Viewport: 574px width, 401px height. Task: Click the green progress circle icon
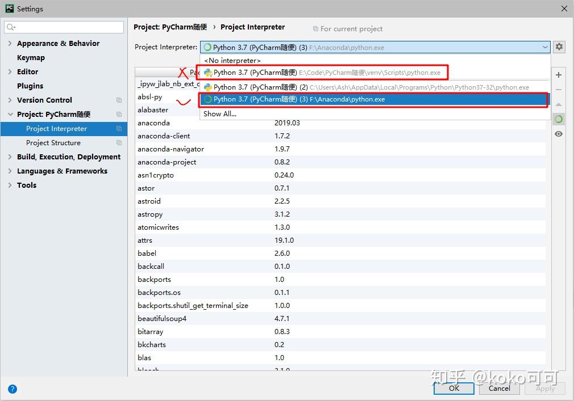click(559, 119)
